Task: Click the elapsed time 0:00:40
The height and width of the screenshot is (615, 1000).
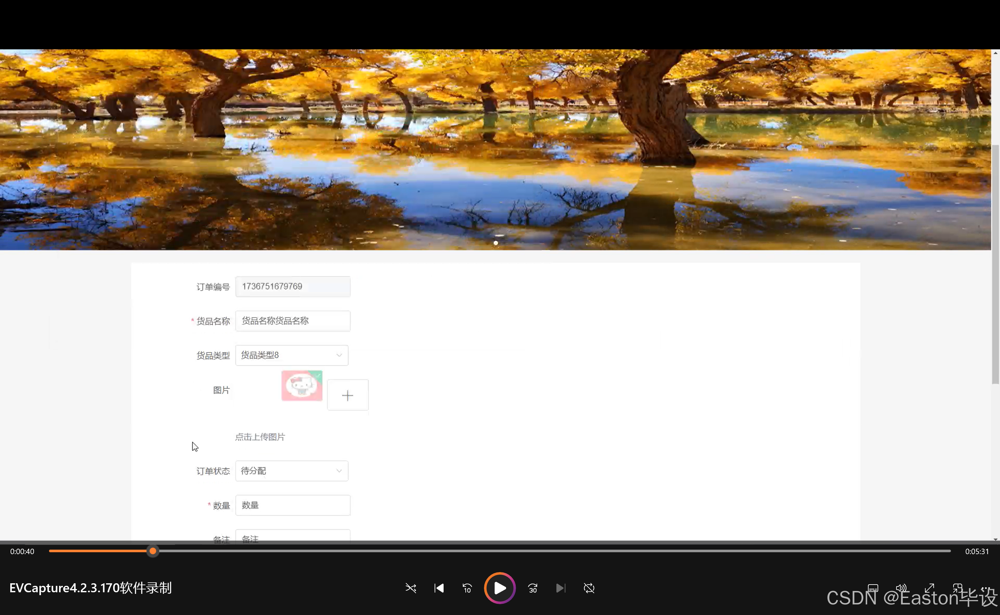Action: point(22,552)
